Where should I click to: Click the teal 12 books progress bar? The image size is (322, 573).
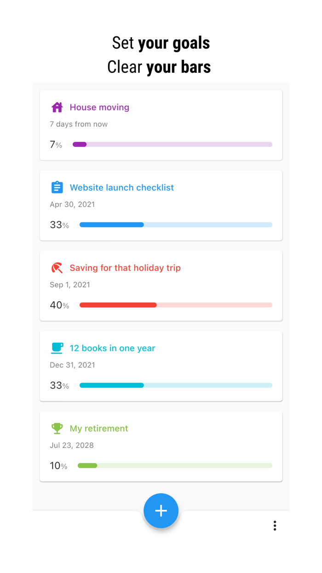(176, 385)
